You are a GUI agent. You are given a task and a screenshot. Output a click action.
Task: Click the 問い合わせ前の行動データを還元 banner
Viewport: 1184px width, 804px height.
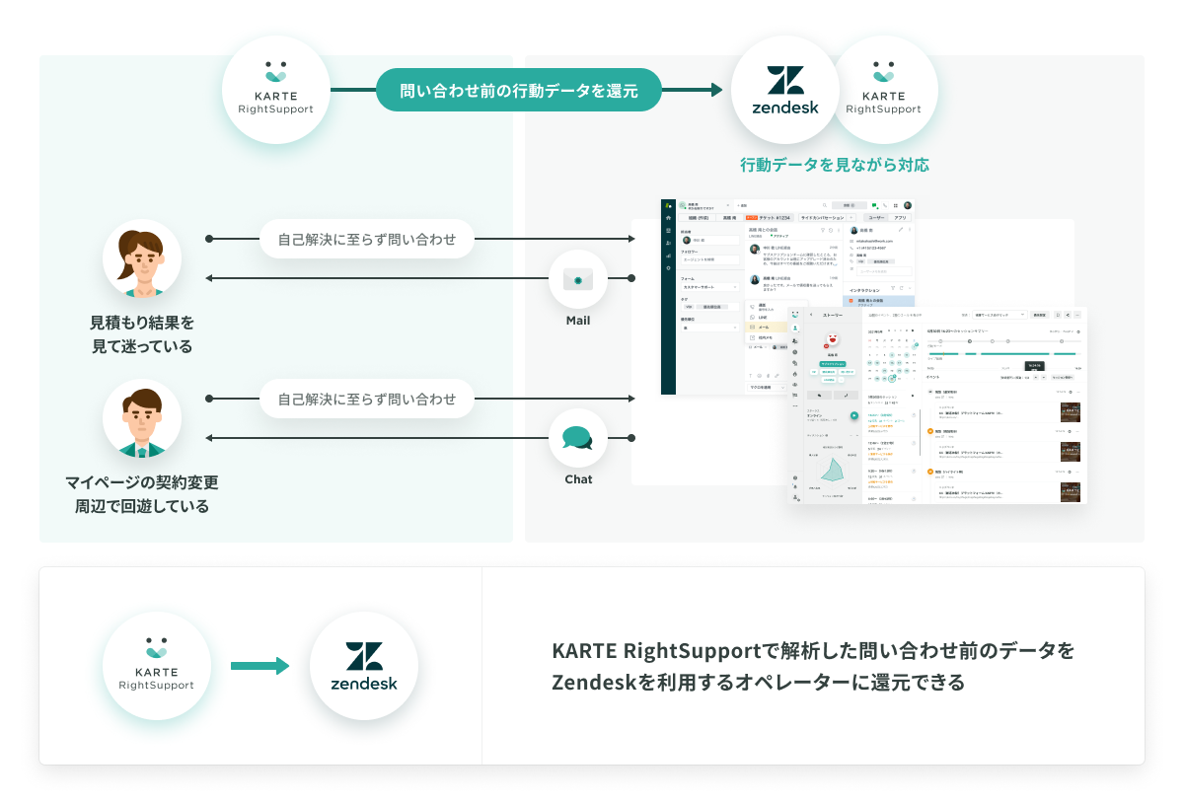click(x=518, y=89)
